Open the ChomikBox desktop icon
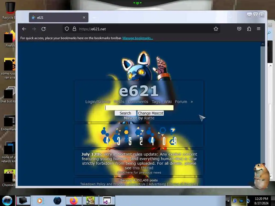 pos(9,178)
